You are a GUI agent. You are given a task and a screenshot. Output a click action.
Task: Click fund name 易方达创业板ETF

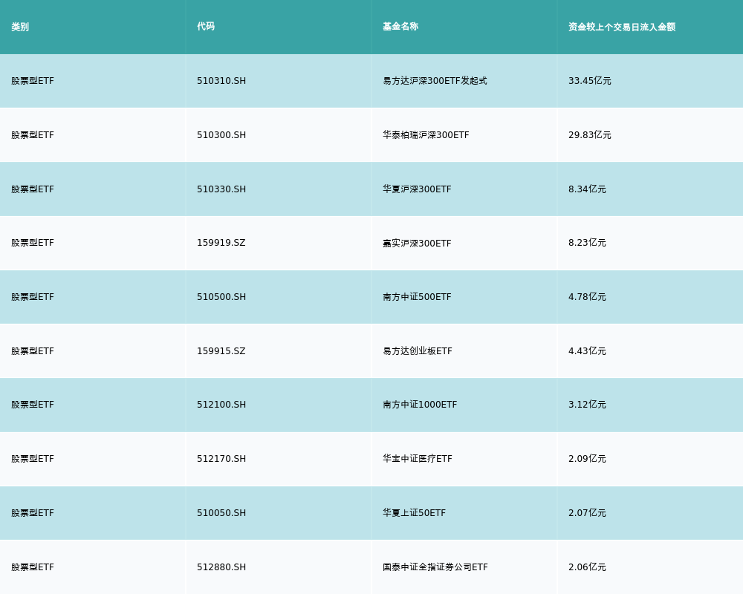click(418, 351)
